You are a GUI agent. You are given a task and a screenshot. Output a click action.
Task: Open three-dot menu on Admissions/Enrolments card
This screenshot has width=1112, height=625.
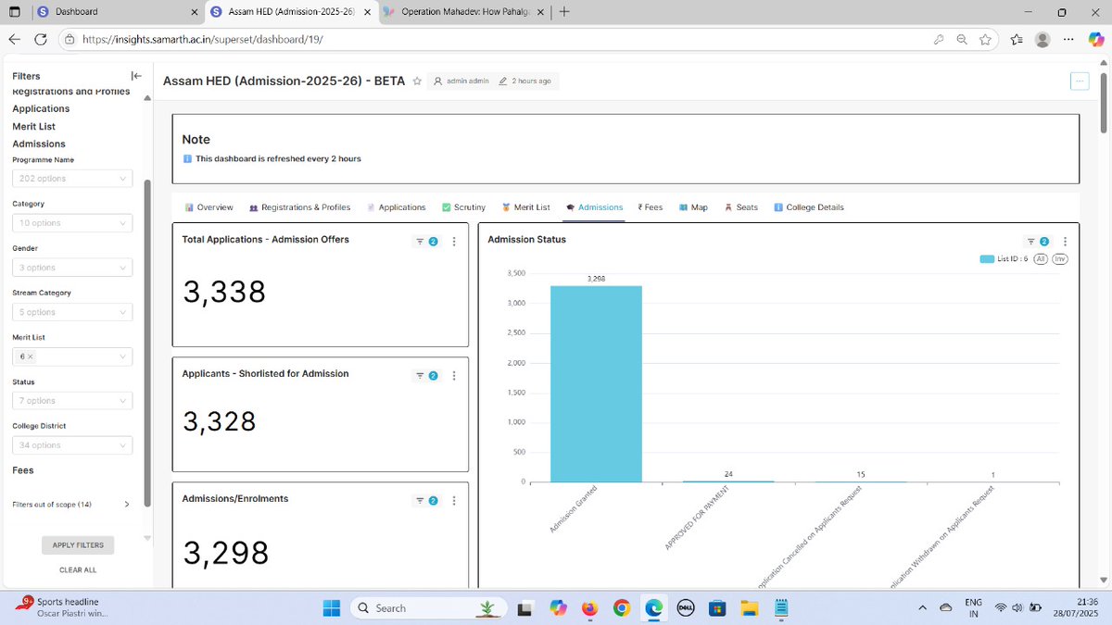click(x=454, y=501)
